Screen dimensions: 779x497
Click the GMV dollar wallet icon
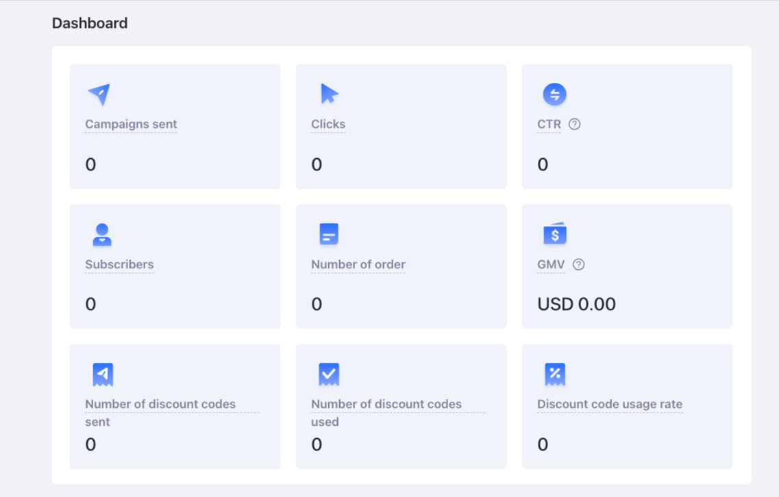(x=555, y=234)
